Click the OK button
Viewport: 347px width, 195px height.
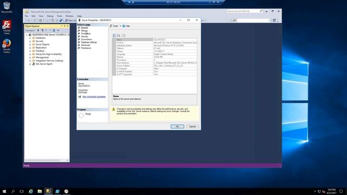coord(177,126)
